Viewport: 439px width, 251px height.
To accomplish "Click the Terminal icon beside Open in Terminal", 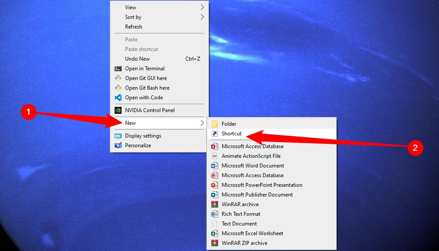I will (118, 69).
